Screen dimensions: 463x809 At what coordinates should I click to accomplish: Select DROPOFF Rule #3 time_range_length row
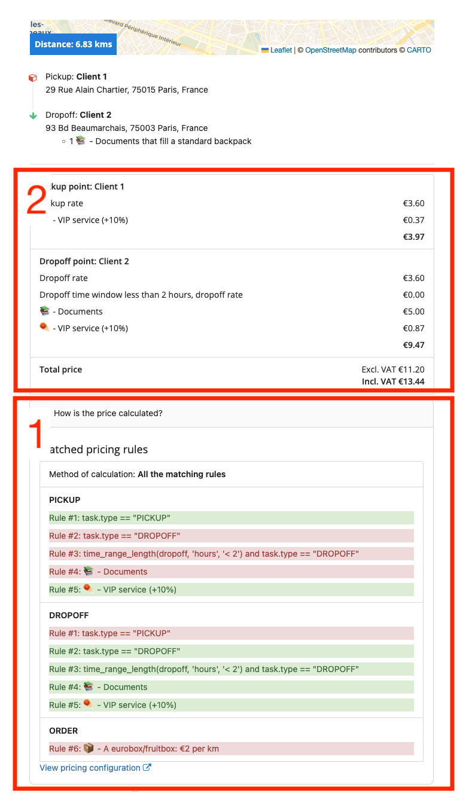point(231,669)
